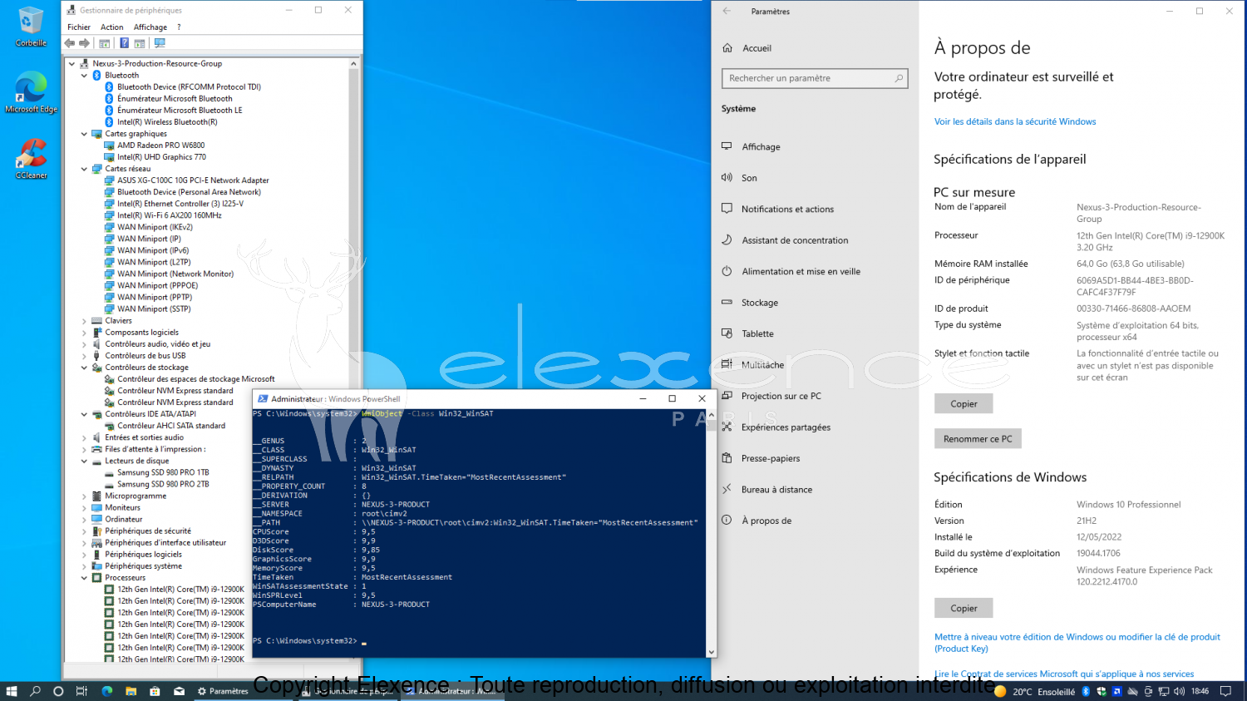This screenshot has width=1247, height=701.
Task: Collapse the Cartes graphiques category
Action: 84,134
